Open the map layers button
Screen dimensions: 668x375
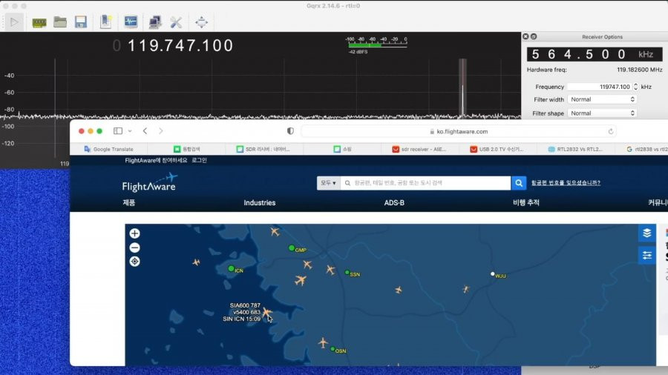point(646,233)
